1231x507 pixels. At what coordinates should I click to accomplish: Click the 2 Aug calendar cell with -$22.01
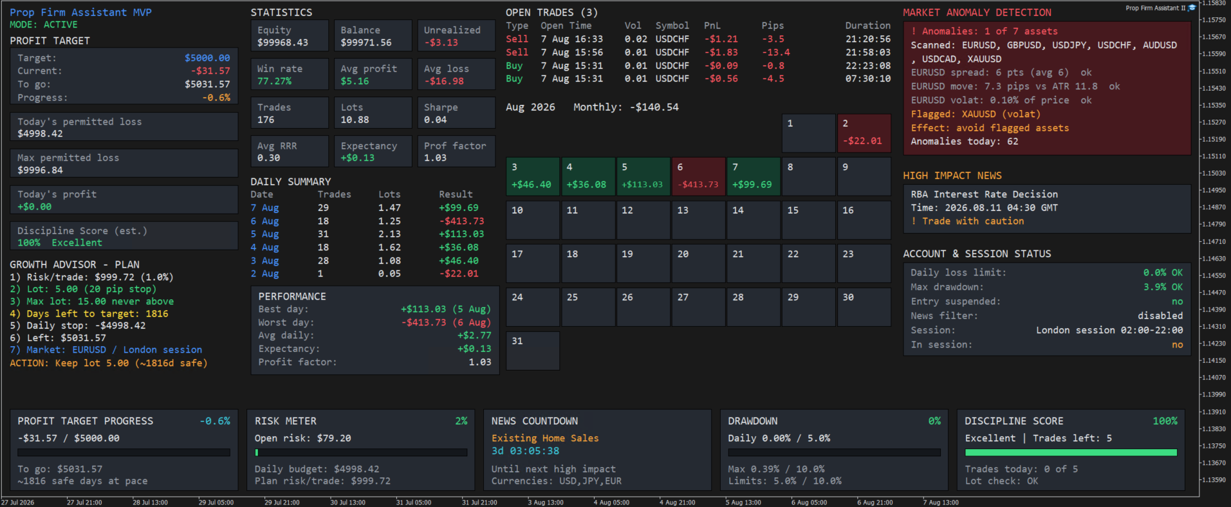(x=864, y=133)
